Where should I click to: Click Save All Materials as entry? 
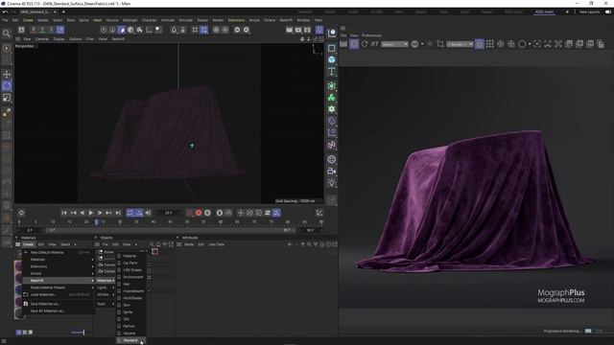click(x=59, y=310)
